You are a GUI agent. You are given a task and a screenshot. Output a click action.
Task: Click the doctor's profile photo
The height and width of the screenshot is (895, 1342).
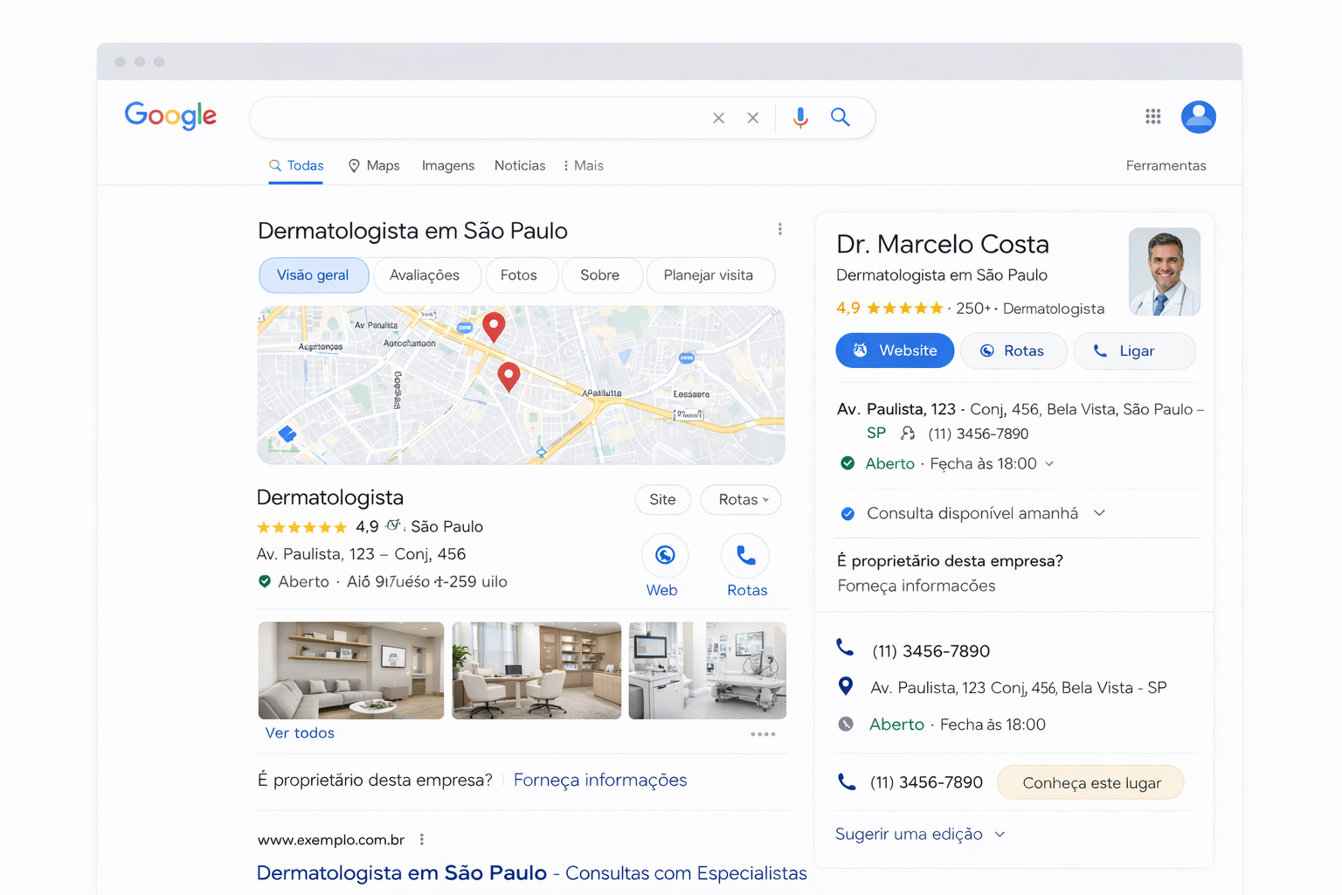[1164, 271]
